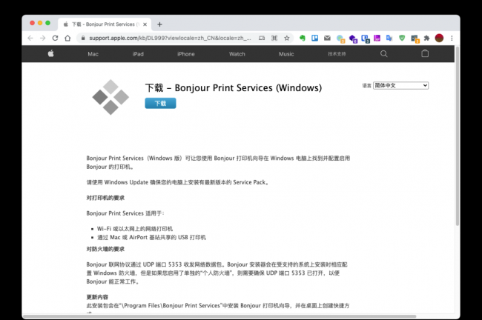Viewport: 482px width, 320px height.
Task: Open the Mac menu item
Action: (x=93, y=54)
